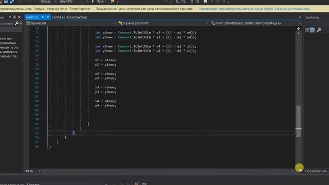
Task: Click the line 'y4 = y4new;'
Action: tap(105, 105)
